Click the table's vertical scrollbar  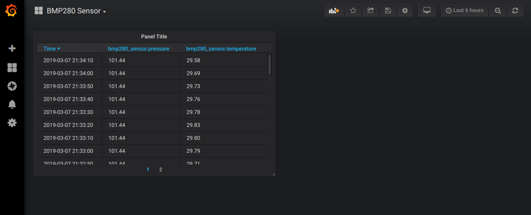point(270,65)
